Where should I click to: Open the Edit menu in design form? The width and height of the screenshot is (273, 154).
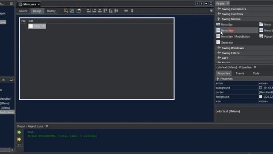(31, 21)
